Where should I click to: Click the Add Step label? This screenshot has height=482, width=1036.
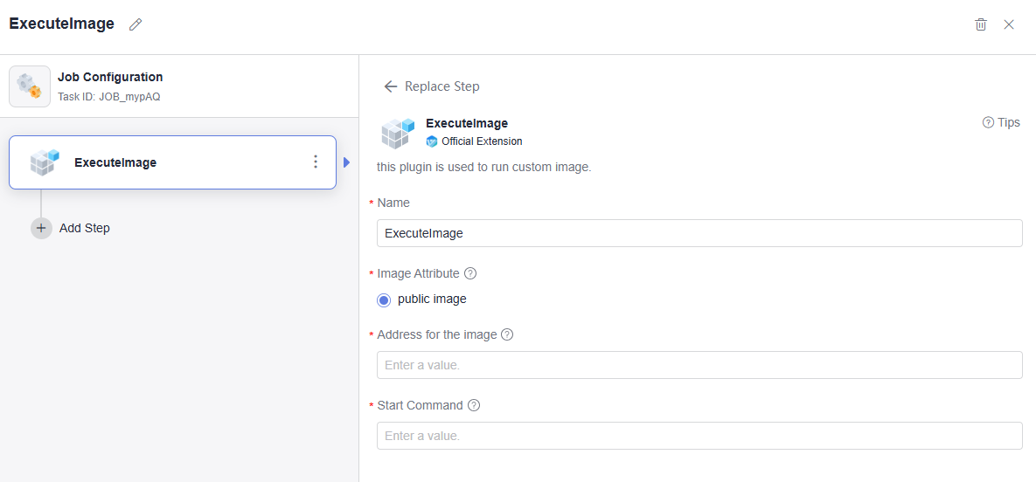tap(85, 228)
